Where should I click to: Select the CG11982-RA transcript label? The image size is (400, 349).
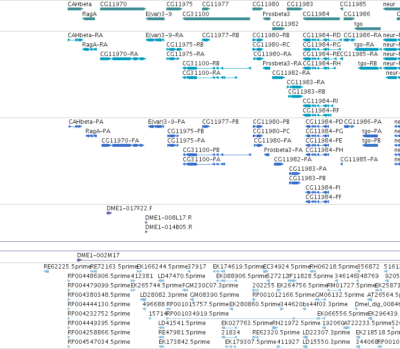point(291,73)
